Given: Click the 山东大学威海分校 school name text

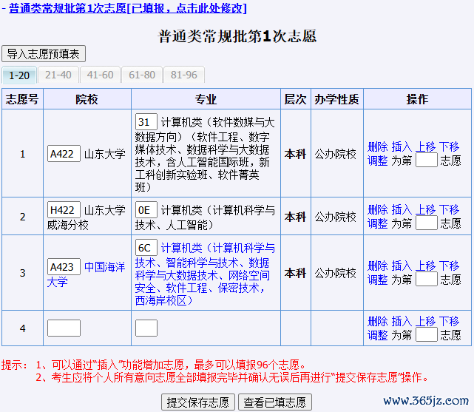Looking at the screenshot, I should (x=87, y=217).
